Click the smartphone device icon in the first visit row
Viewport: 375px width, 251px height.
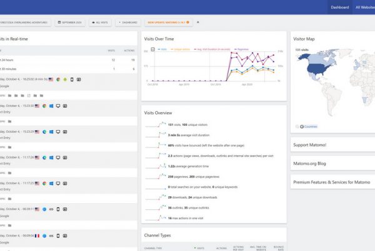pos(72,80)
